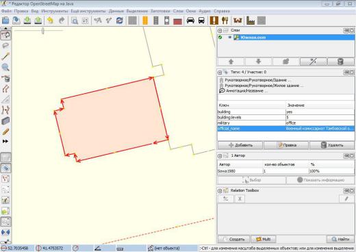
Task: Collapse the 1 Автор panel
Action: pos(220,156)
